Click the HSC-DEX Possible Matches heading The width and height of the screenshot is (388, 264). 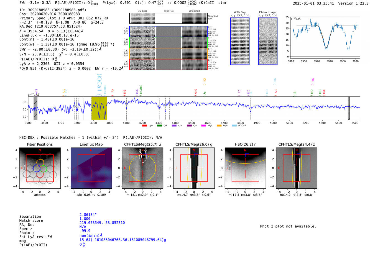tap(91, 138)
